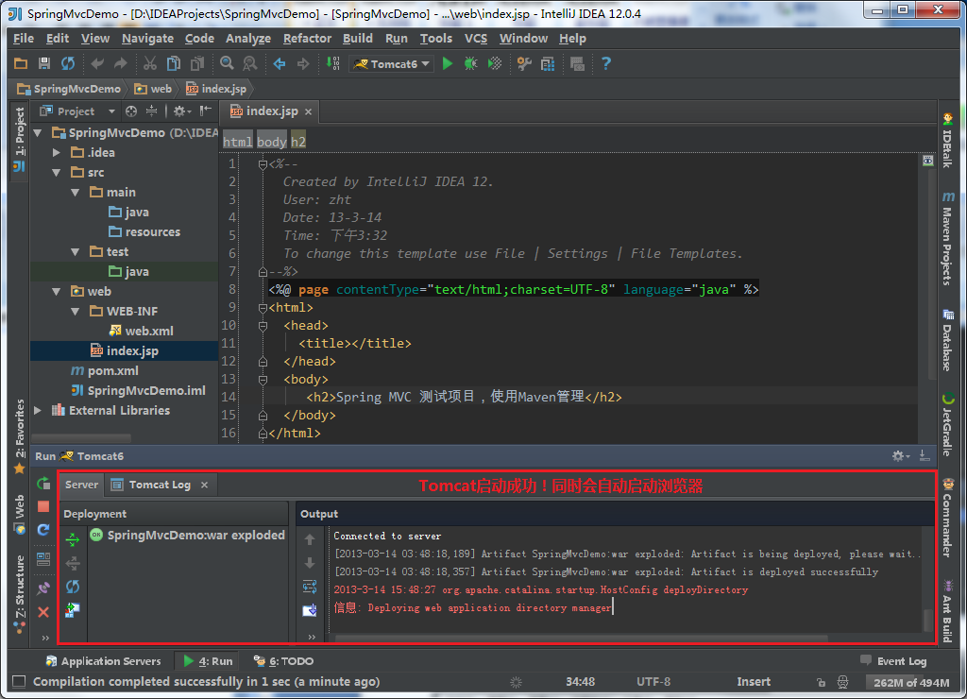Open Settings wrench icon in toolbar
This screenshot has width=967, height=699.
[x=524, y=63]
